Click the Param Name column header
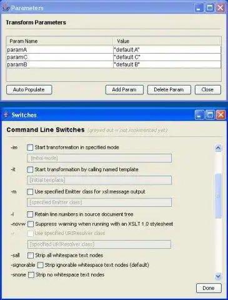228x300 pixels. (59, 41)
